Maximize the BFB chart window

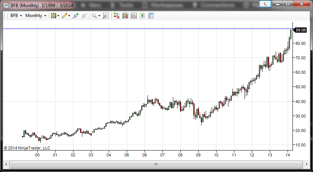[x=288, y=4]
